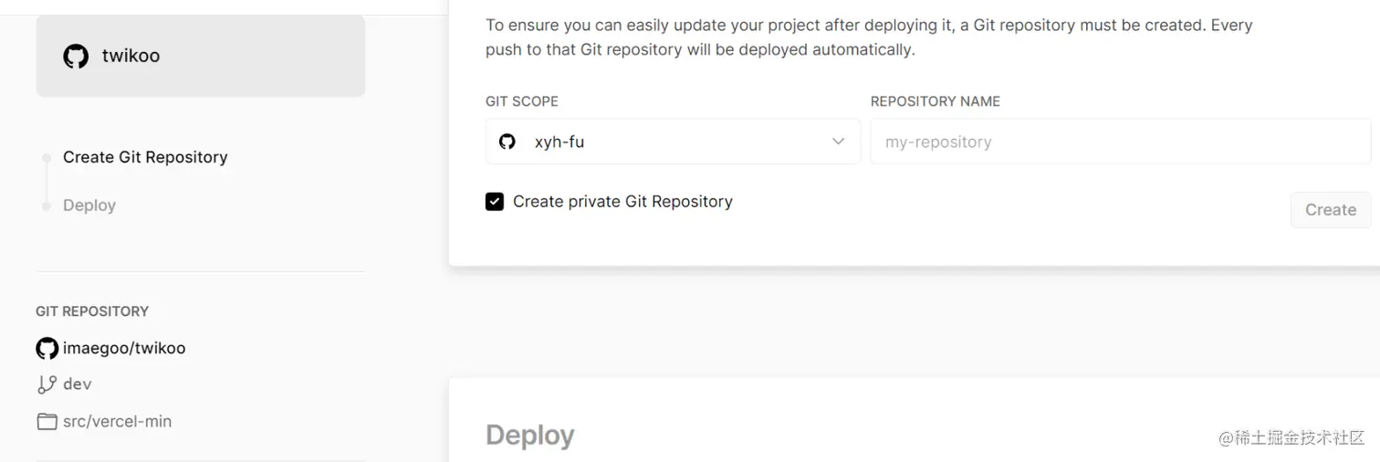Click the folder icon beside src/vercel-min

47,422
